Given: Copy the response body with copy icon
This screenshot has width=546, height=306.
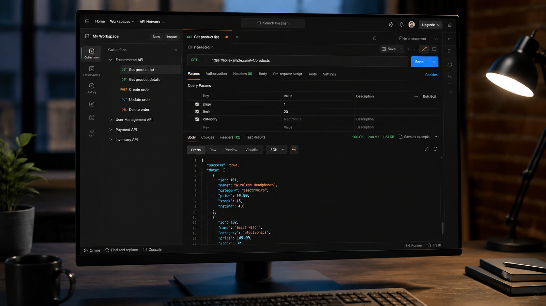Looking at the screenshot, I should click(x=427, y=149).
